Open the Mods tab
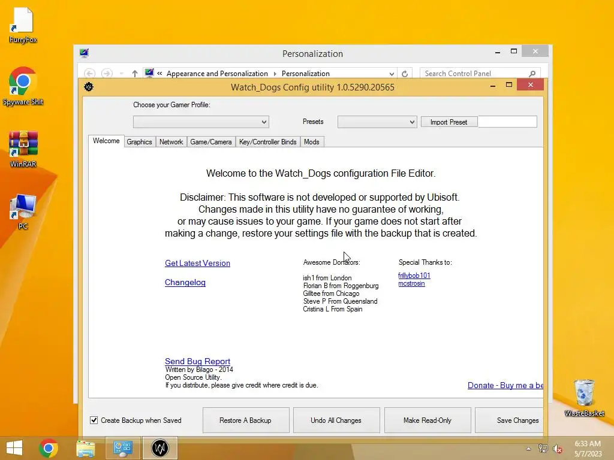Viewport: 614px width, 460px height. (312, 141)
